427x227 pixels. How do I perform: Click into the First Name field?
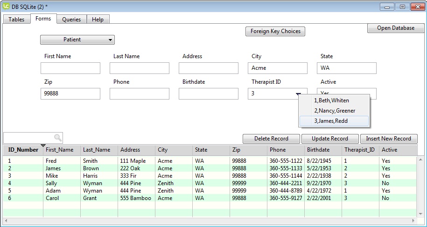click(x=70, y=68)
